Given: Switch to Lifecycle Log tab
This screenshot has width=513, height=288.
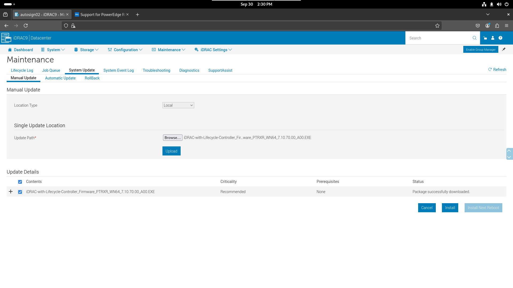Looking at the screenshot, I should pyautogui.click(x=22, y=70).
